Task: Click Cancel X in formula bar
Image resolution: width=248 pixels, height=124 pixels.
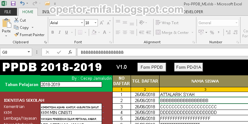Action: click(48, 52)
